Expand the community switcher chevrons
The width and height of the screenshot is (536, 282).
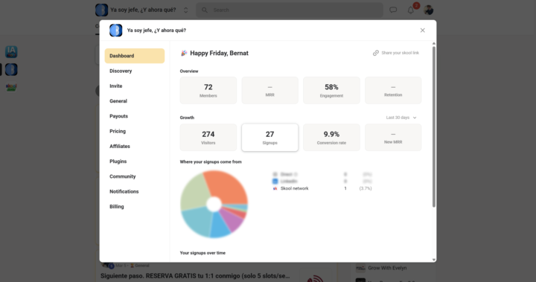point(185,10)
